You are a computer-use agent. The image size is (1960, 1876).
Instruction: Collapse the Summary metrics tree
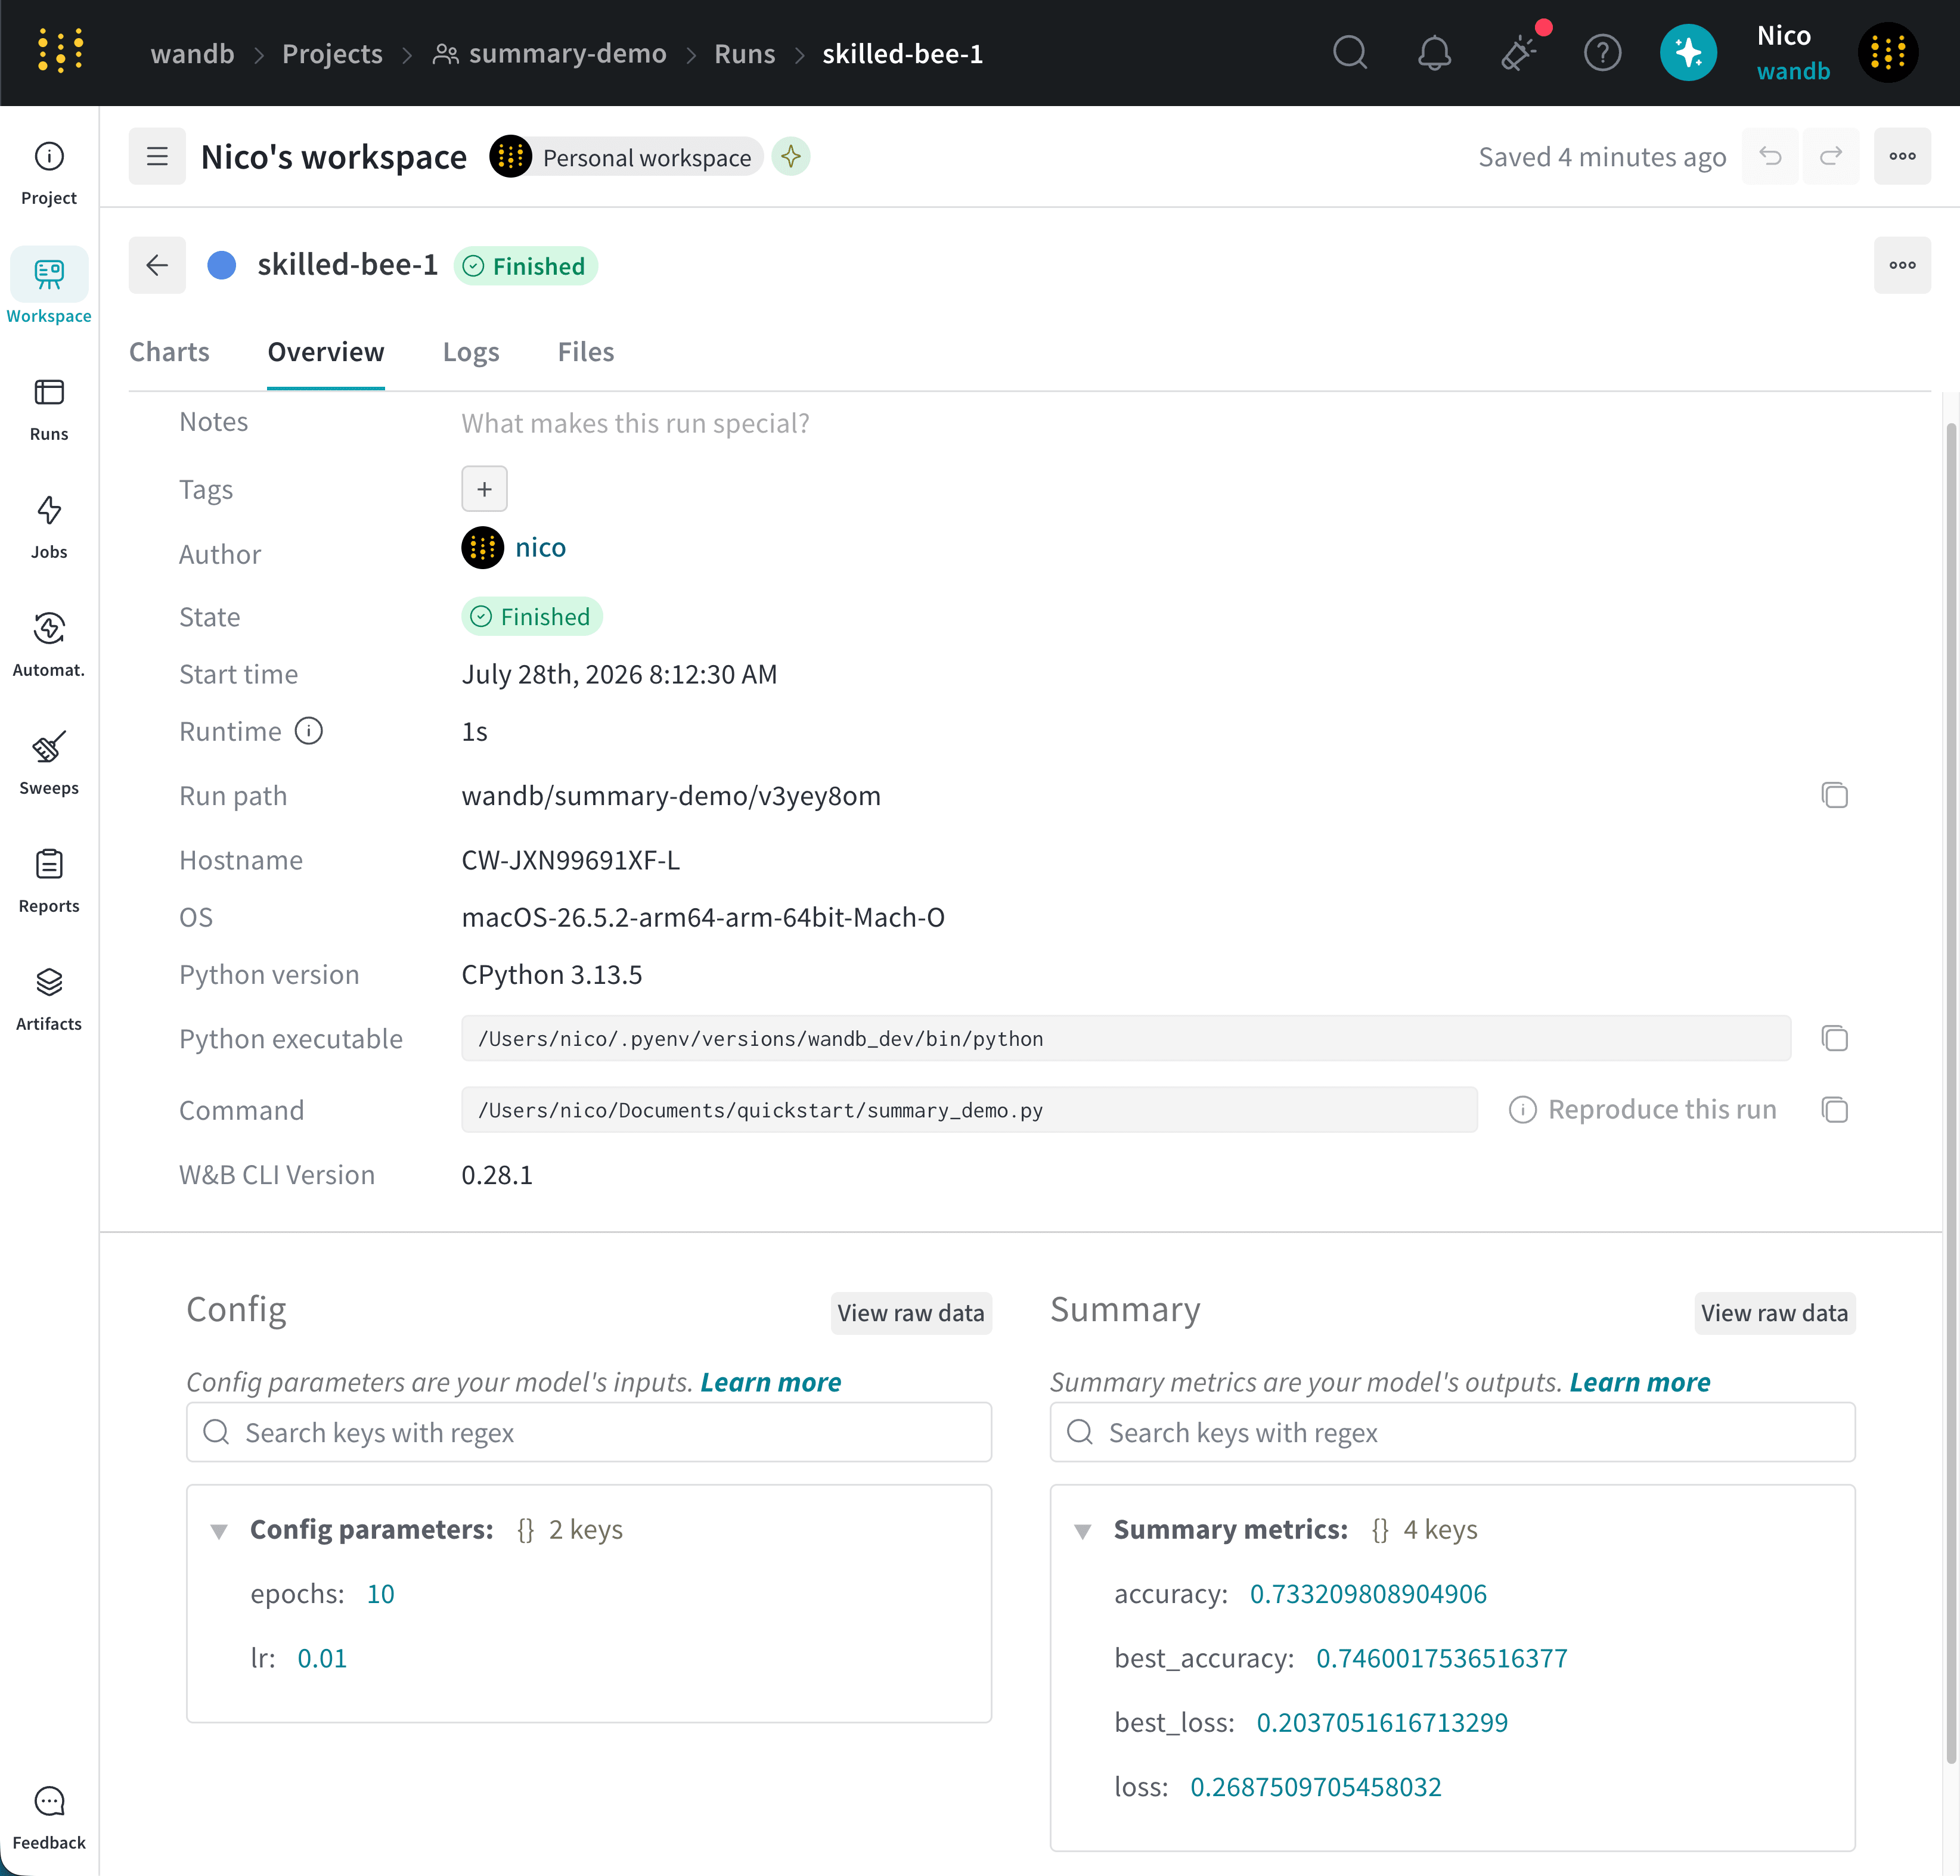[x=1083, y=1530]
